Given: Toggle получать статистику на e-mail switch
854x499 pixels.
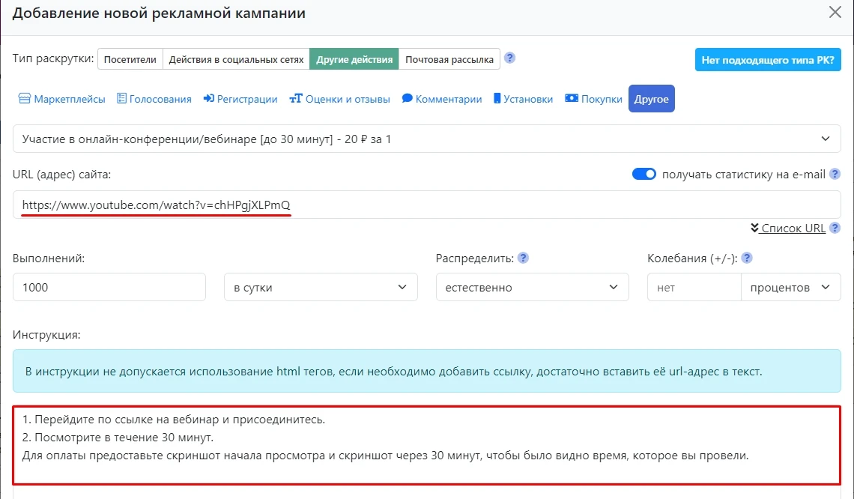Looking at the screenshot, I should click(x=644, y=174).
